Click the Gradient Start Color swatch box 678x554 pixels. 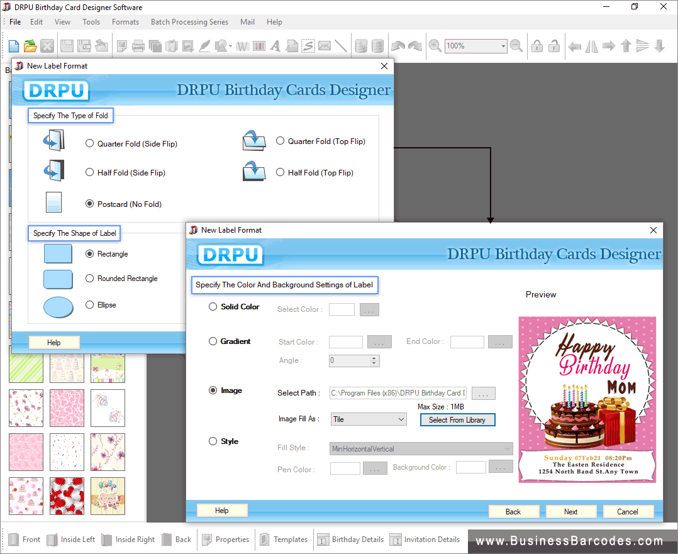click(345, 341)
